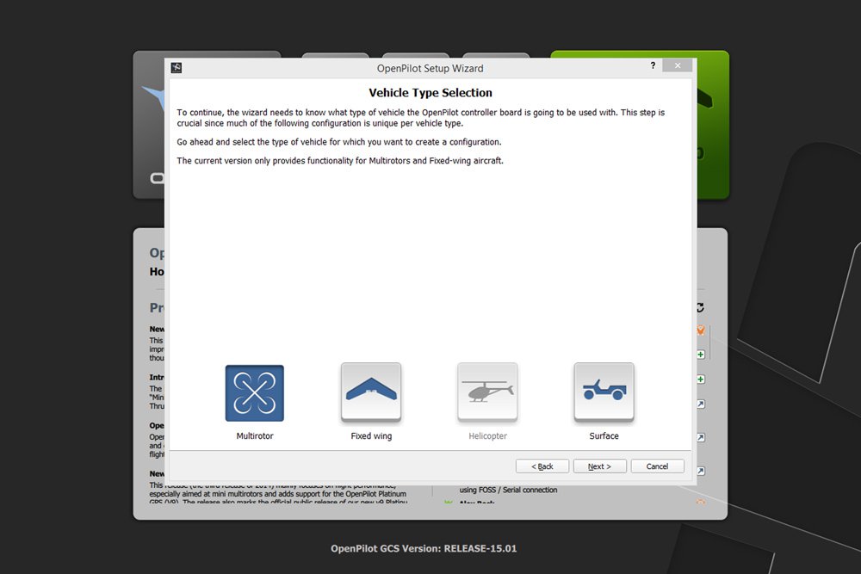Screen dimensions: 861x574
Task: Select the Surface vehicle jeep icon
Action: [x=604, y=393]
